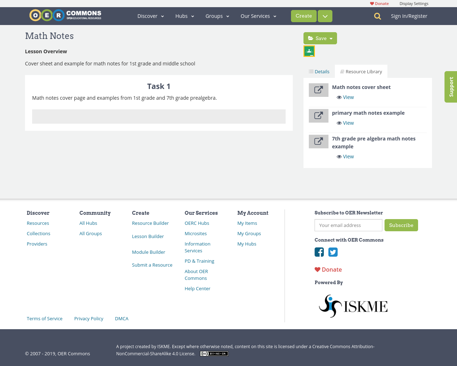This screenshot has width=457, height=366.
Task: Click the Subscribe button
Action: tap(401, 225)
